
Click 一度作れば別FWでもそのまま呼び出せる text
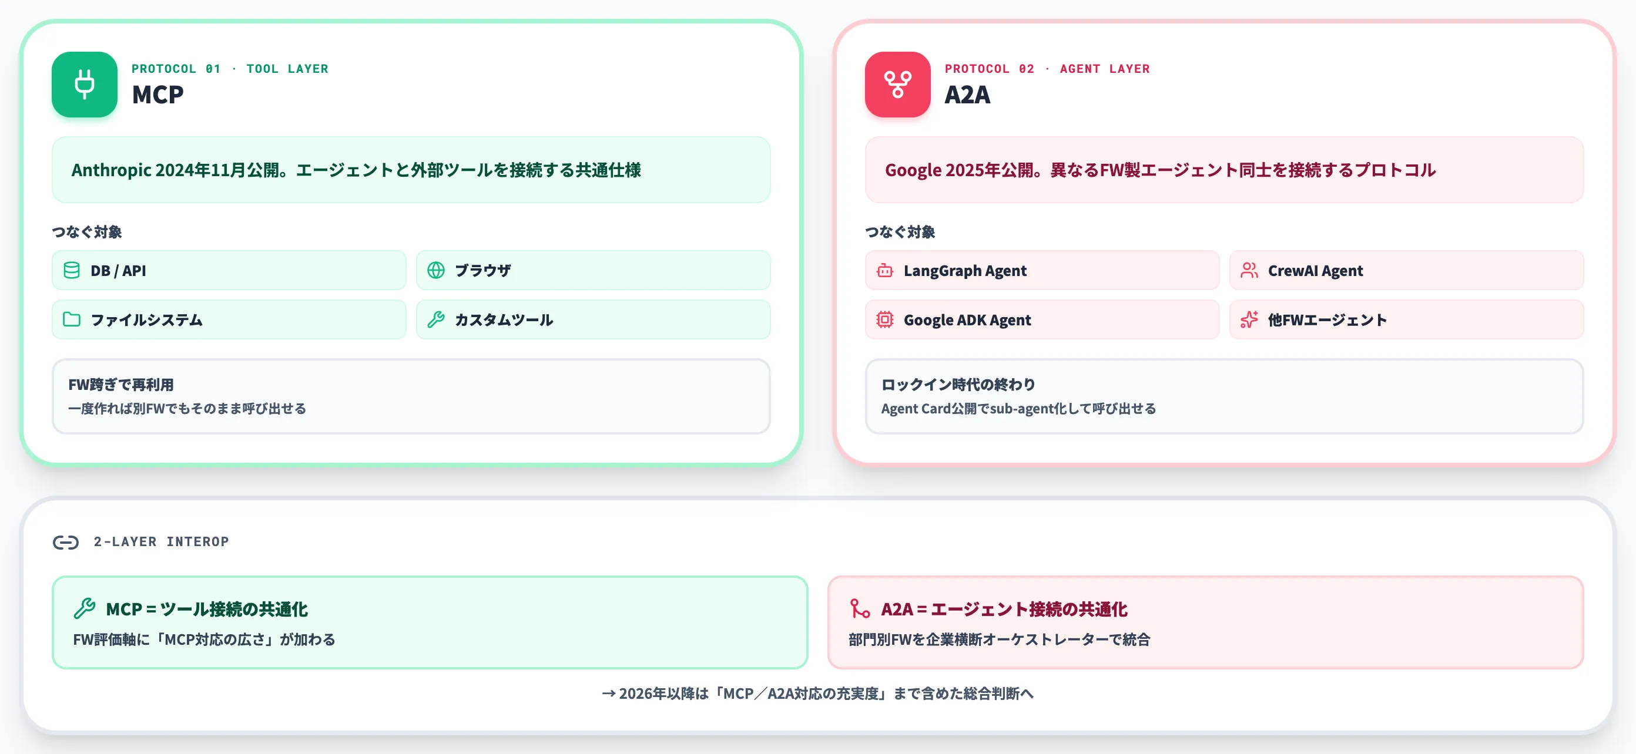tap(187, 409)
